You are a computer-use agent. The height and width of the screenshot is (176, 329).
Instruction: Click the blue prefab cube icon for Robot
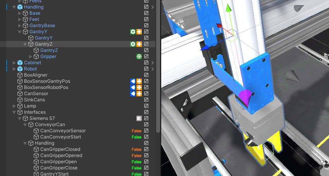pyautogui.click(x=20, y=69)
